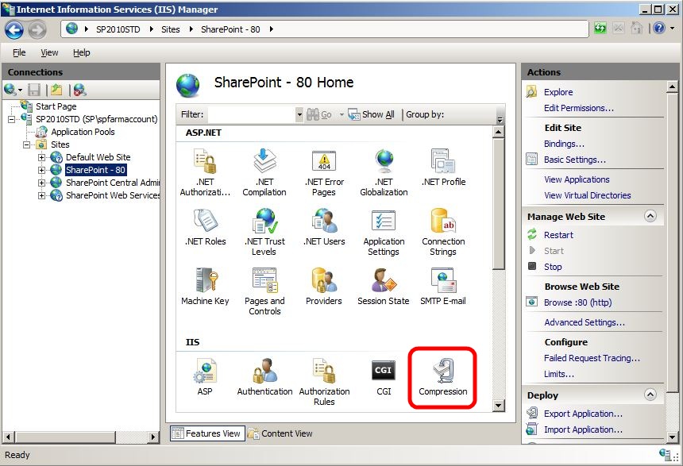Viewport: 683px width, 466px height.
Task: Collapse the Deploy section
Action: click(650, 395)
